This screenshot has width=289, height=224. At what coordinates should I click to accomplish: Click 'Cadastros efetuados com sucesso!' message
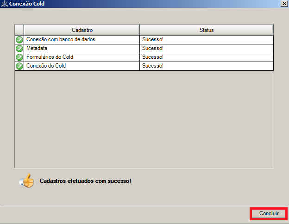pos(85,181)
